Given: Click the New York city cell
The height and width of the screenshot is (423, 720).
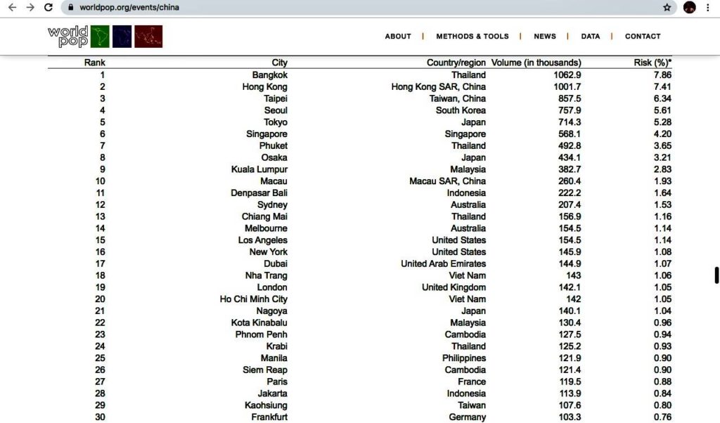Looking at the screenshot, I should (x=268, y=252).
